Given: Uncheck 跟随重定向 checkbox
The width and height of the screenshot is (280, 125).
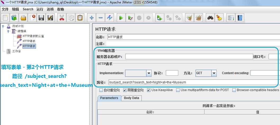Looking at the screenshot, I should 125,90.
